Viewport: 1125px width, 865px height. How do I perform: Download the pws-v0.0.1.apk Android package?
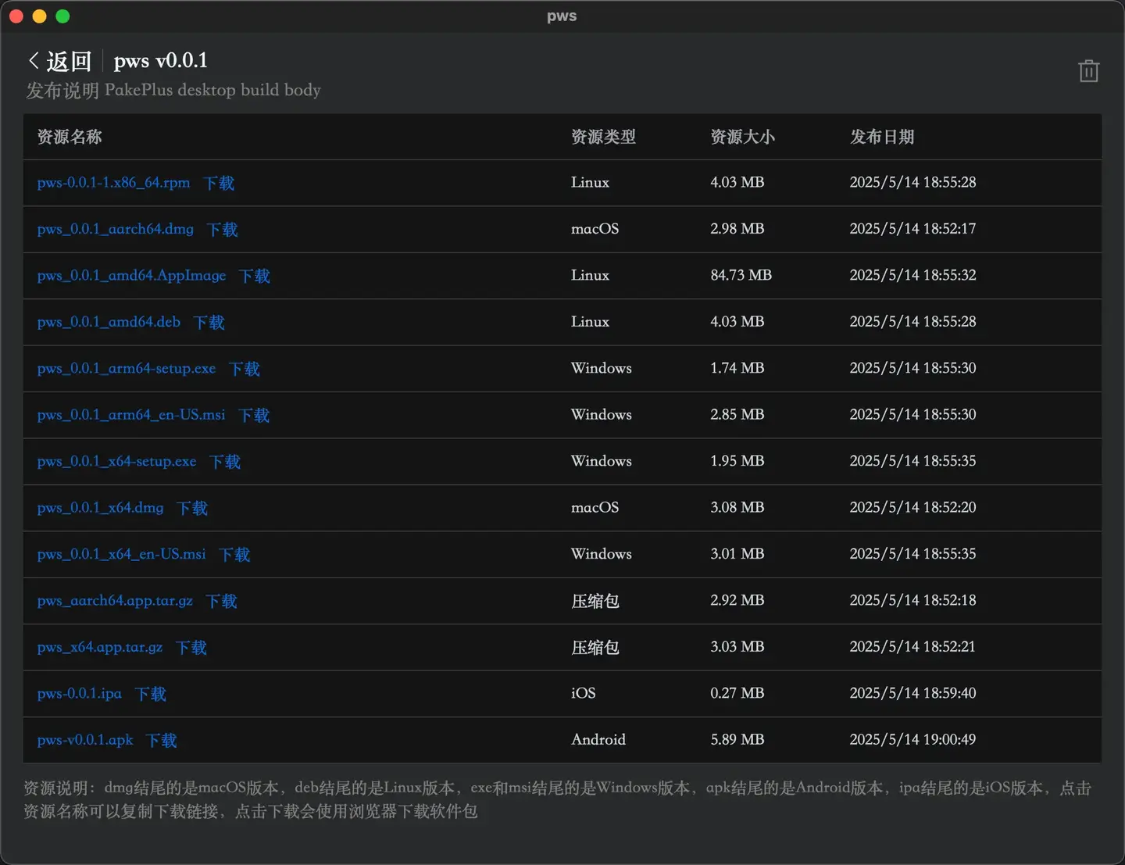161,740
